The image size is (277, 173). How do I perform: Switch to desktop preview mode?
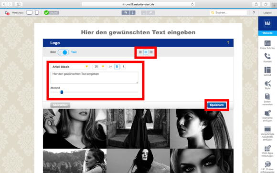(29, 13)
